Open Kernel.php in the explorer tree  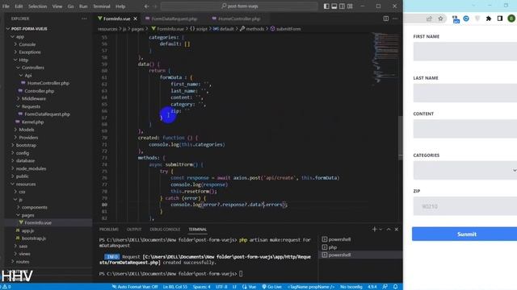(x=32, y=122)
